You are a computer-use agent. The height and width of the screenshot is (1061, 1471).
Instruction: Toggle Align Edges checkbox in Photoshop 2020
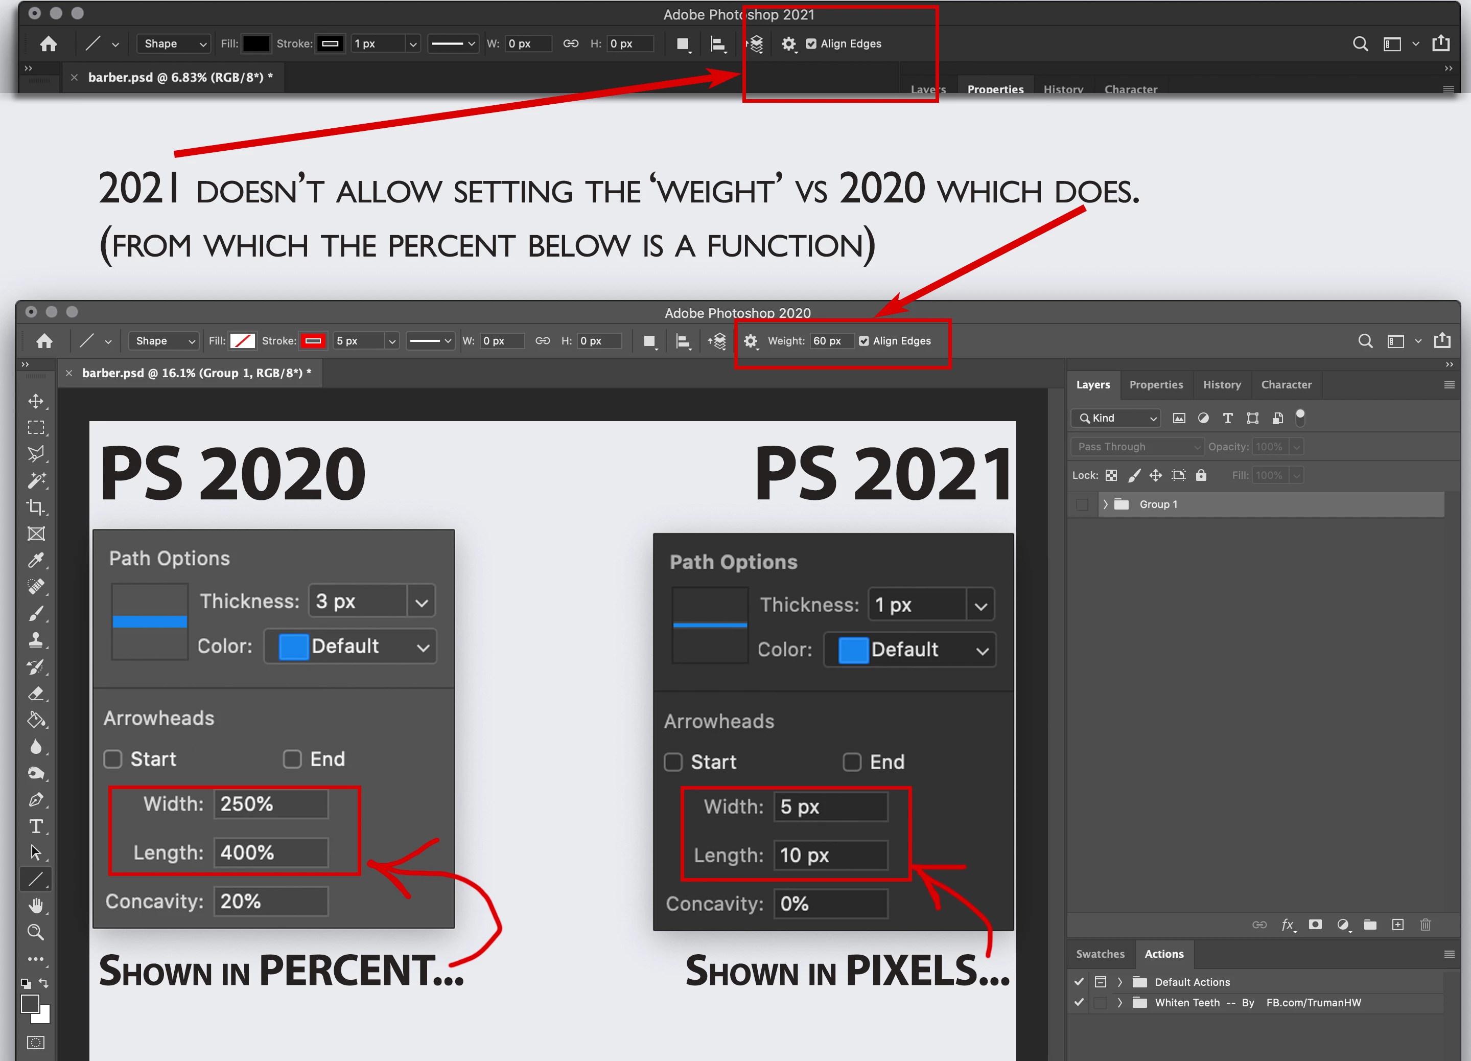864,341
